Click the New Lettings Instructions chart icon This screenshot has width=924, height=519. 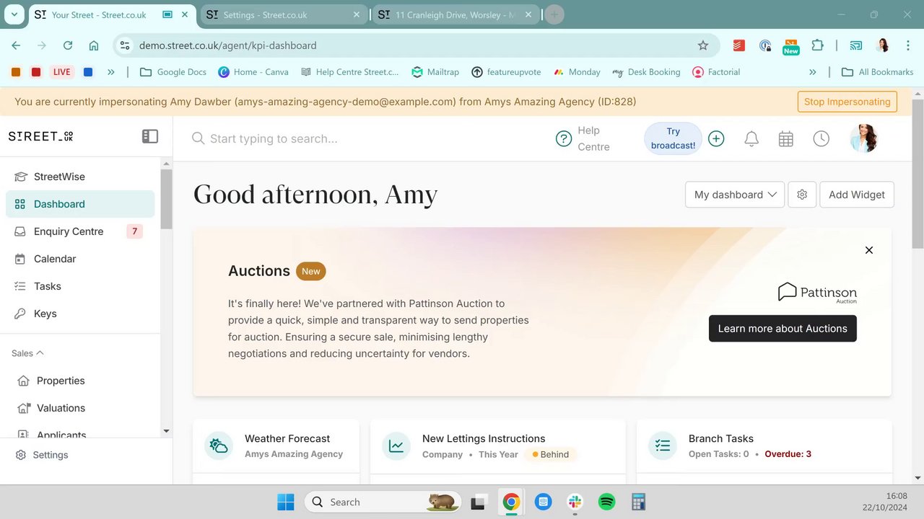(x=396, y=445)
